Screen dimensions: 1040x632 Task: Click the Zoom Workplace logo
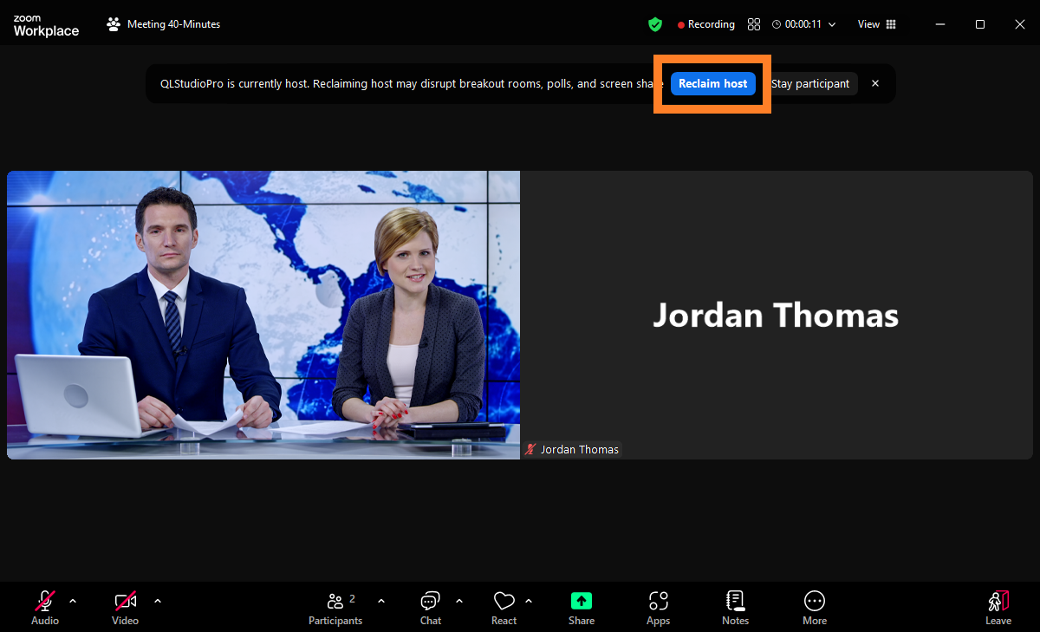click(x=46, y=26)
